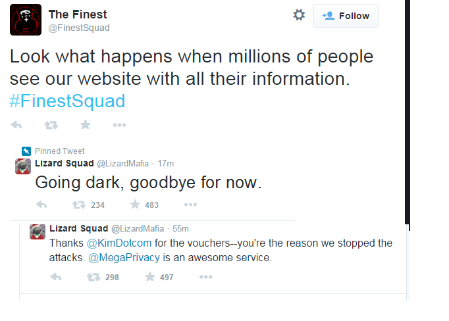This screenshot has height=321, width=449.
Task: Click the @FinestSquad username handle
Action: pyautogui.click(x=79, y=28)
